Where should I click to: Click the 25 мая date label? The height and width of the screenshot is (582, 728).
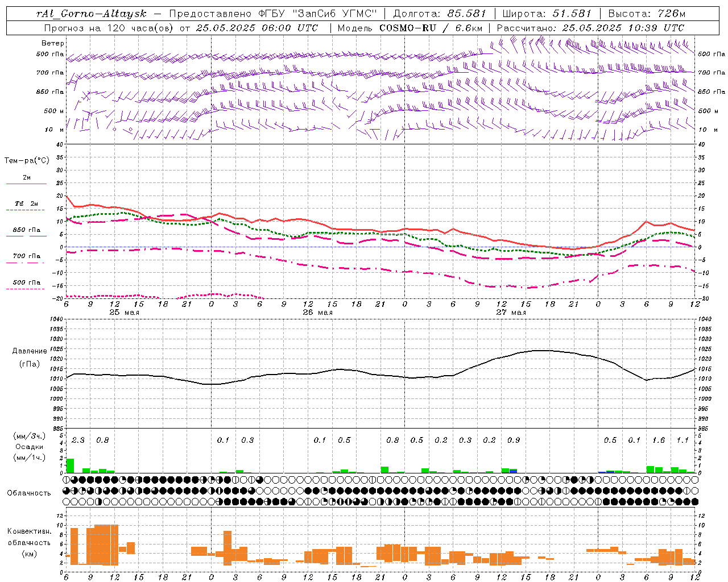[x=123, y=313]
